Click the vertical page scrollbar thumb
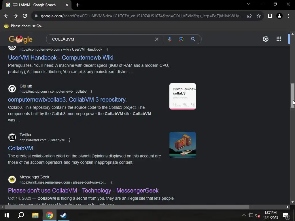This screenshot has height=221, width=295. tap(292, 96)
